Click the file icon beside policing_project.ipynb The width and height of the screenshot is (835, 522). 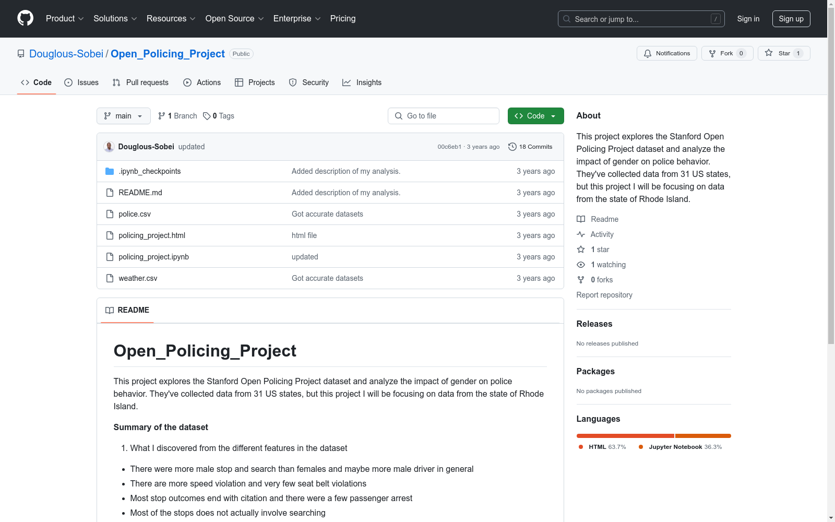[110, 257]
